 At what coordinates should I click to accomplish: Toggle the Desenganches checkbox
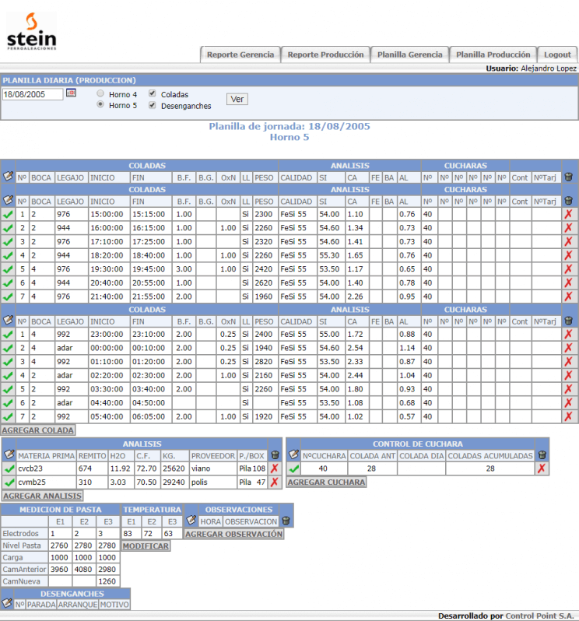[152, 105]
